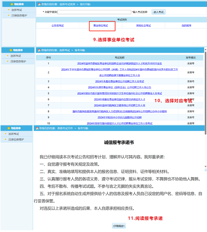
Task: Click 导航菜单 header icon beside the pledge page
Action: point(9,128)
